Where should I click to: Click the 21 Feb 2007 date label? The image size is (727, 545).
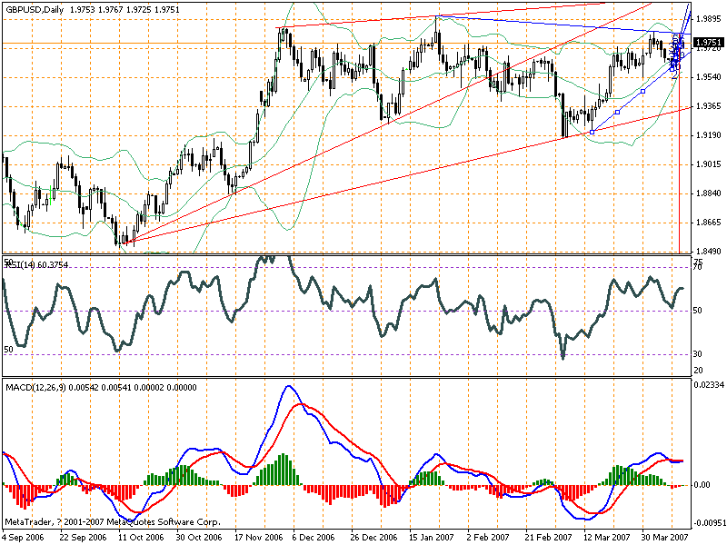pyautogui.click(x=548, y=537)
